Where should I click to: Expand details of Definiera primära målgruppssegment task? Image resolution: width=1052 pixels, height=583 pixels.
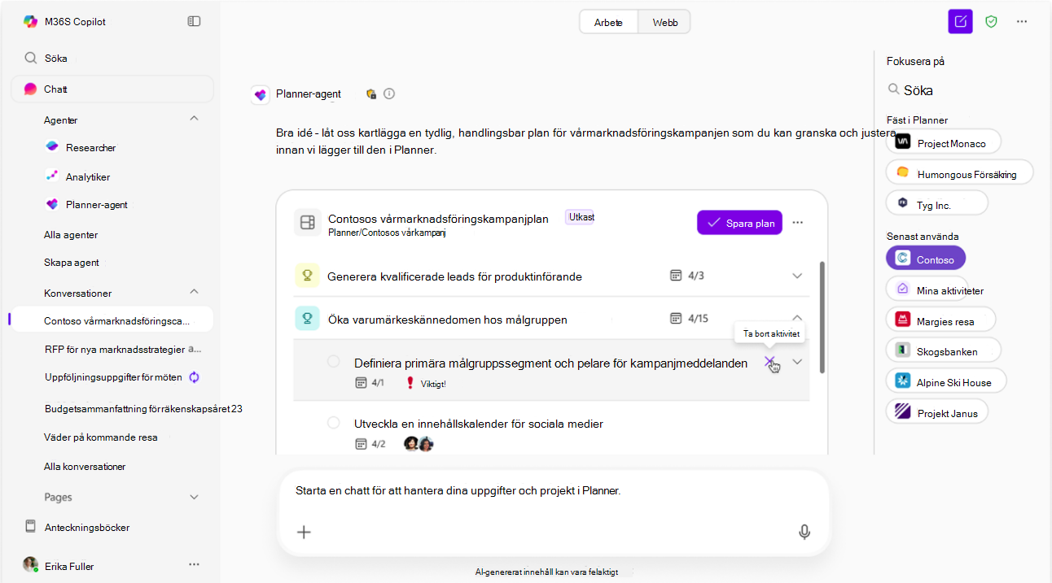click(797, 362)
